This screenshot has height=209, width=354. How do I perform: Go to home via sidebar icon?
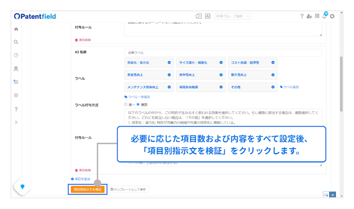16,29
